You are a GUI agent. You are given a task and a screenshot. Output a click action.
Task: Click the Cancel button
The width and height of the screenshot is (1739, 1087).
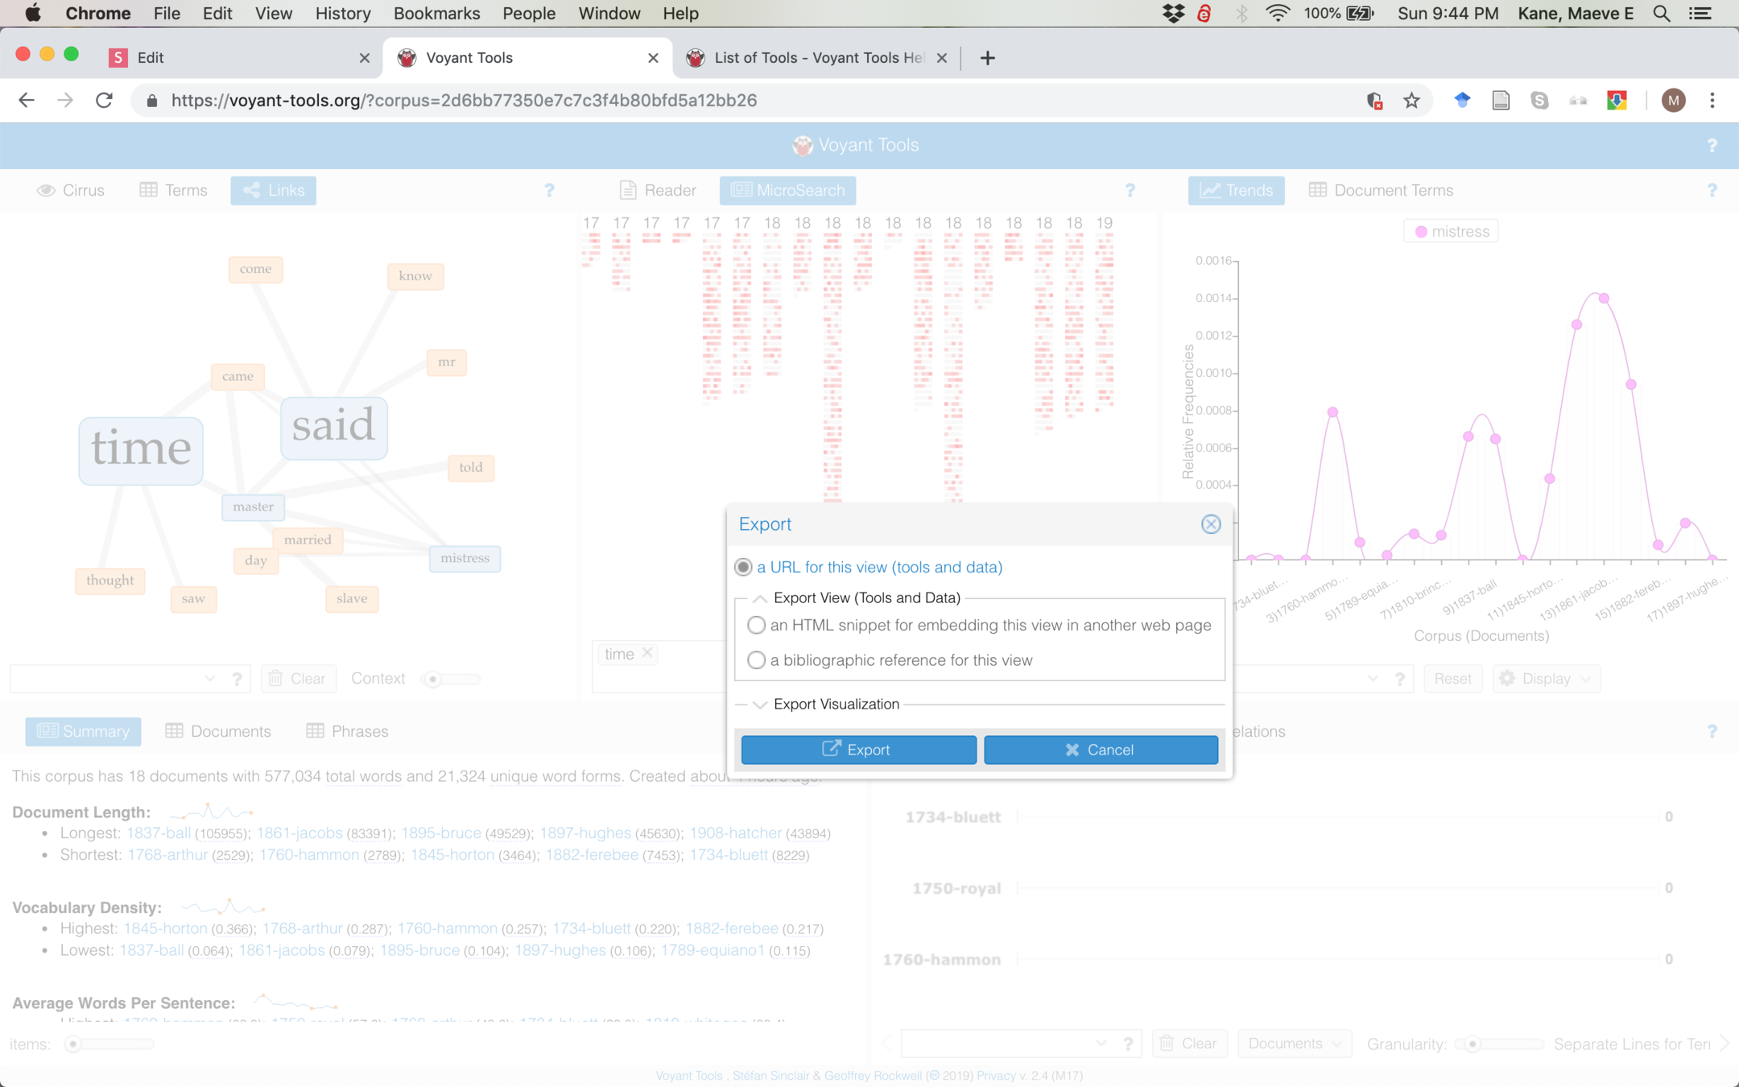pos(1101,750)
